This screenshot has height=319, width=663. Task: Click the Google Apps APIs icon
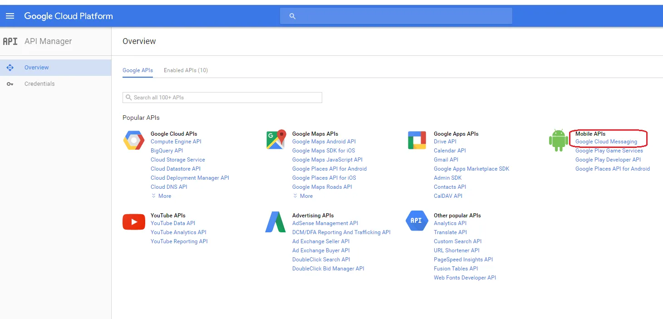point(417,140)
